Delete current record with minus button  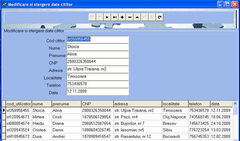click(x=130, y=17)
